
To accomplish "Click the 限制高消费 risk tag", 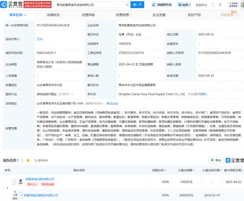I will pos(47,184).
